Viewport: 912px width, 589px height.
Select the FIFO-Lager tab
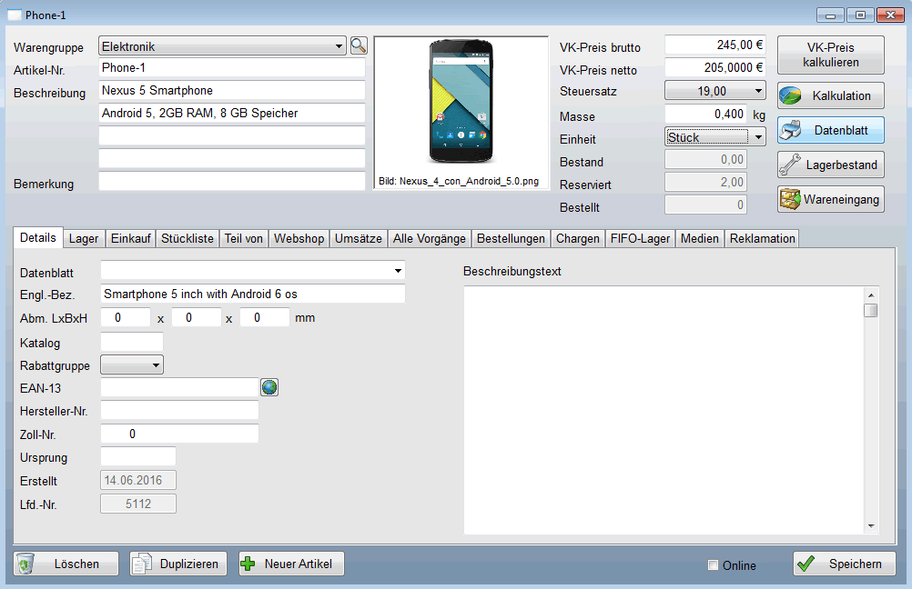(x=640, y=239)
